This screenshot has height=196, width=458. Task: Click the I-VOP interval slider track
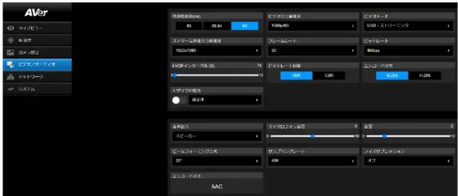coord(216,75)
